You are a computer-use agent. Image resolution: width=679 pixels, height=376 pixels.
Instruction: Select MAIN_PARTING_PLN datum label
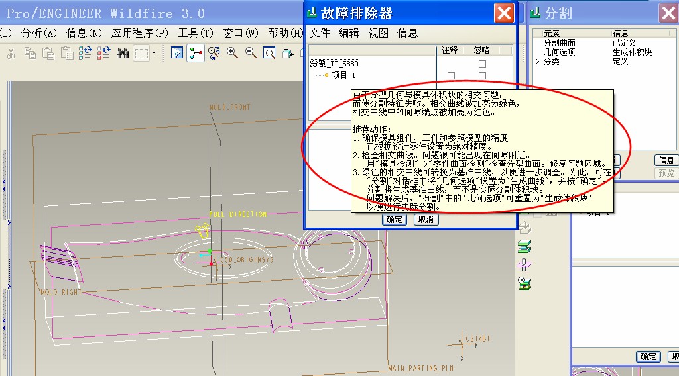[421, 368]
